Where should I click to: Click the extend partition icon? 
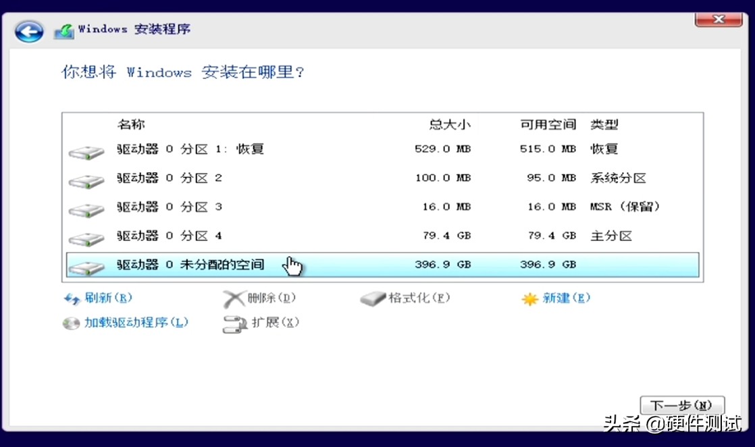point(234,323)
